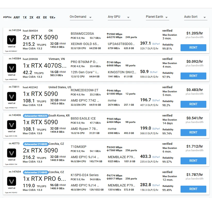Click the 50.9 DLPerf score
212x198 pixels.
[144, 71]
